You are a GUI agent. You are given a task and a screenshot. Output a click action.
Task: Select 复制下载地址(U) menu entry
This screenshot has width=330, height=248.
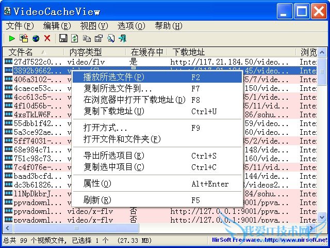(157, 111)
